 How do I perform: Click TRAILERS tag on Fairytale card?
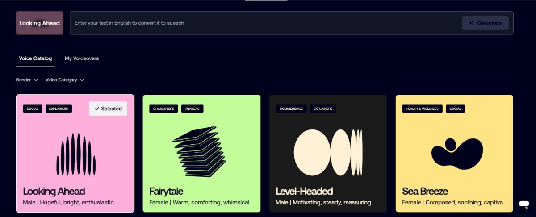pyautogui.click(x=193, y=108)
